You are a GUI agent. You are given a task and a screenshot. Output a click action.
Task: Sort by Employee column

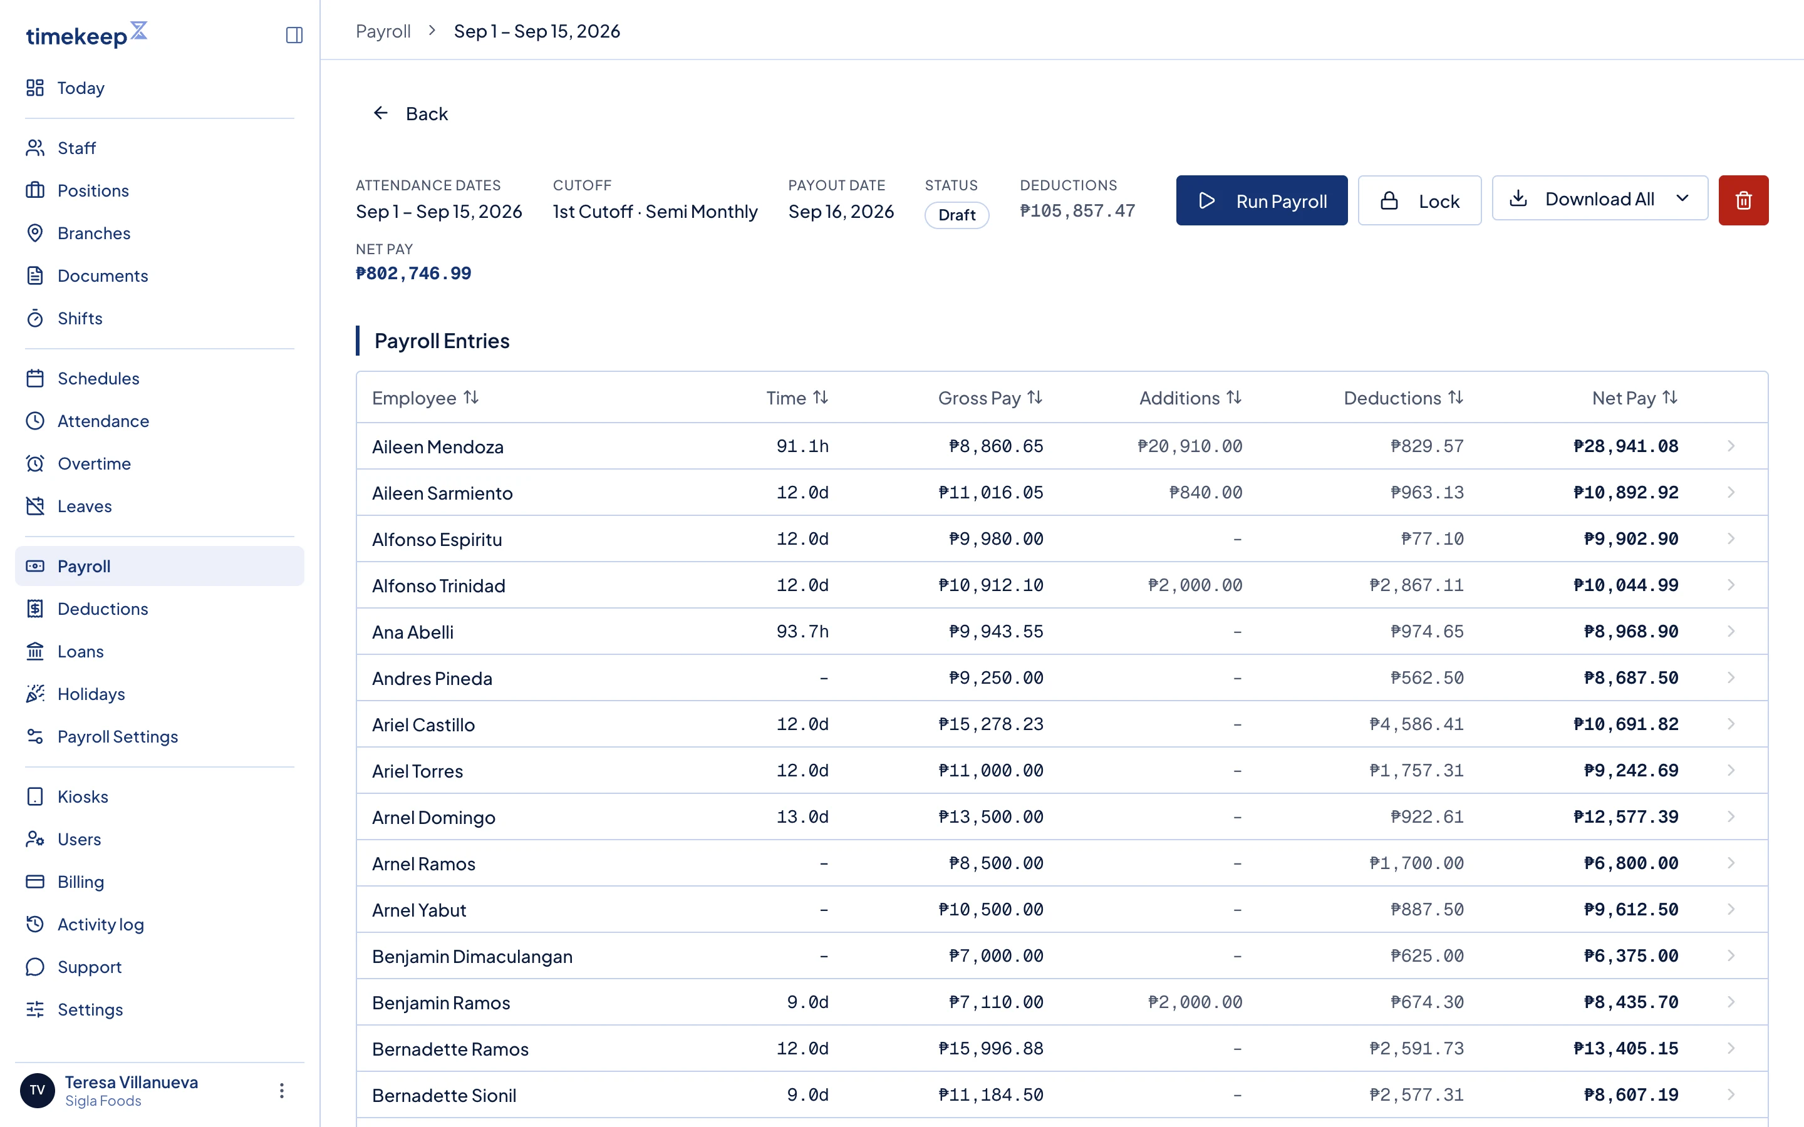[425, 398]
